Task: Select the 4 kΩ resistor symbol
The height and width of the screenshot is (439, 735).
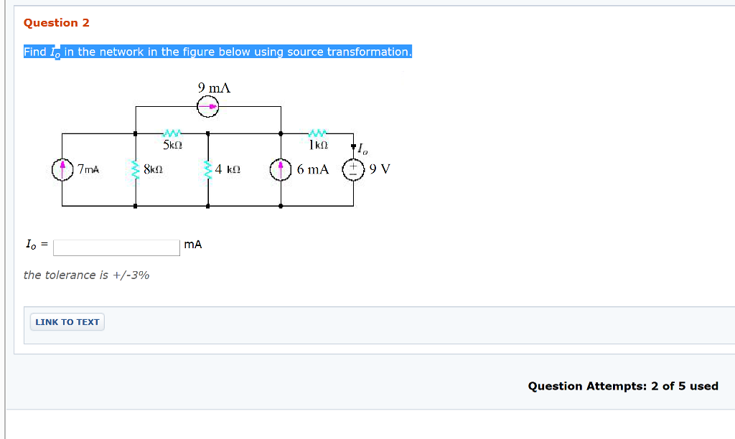Action: (208, 170)
